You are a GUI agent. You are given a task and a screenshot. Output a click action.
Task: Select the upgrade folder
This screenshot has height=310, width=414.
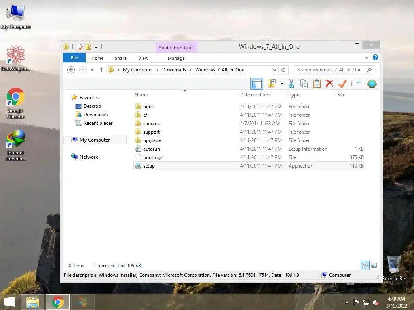[249, 140]
